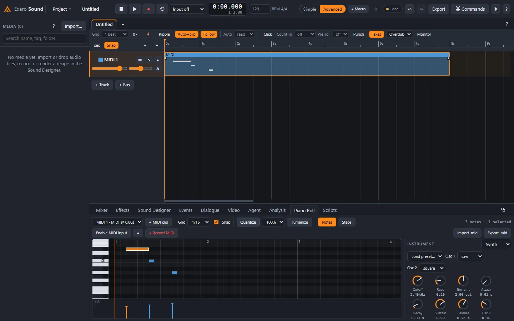Screen dimensions: 514x321
Task: Redo with the redo arrow icon
Action: point(421,9)
